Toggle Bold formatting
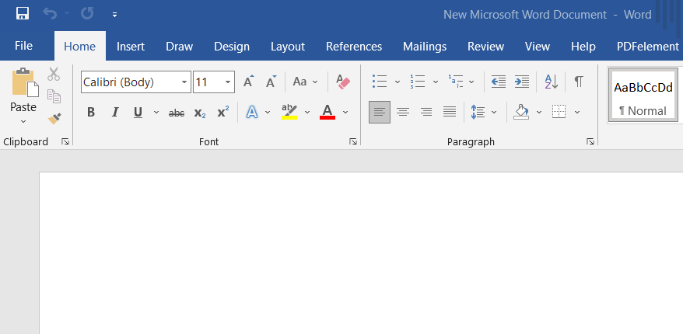The height and width of the screenshot is (334, 683). coord(91,113)
